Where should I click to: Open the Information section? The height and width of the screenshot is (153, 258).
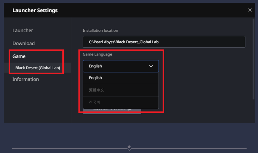click(x=26, y=79)
